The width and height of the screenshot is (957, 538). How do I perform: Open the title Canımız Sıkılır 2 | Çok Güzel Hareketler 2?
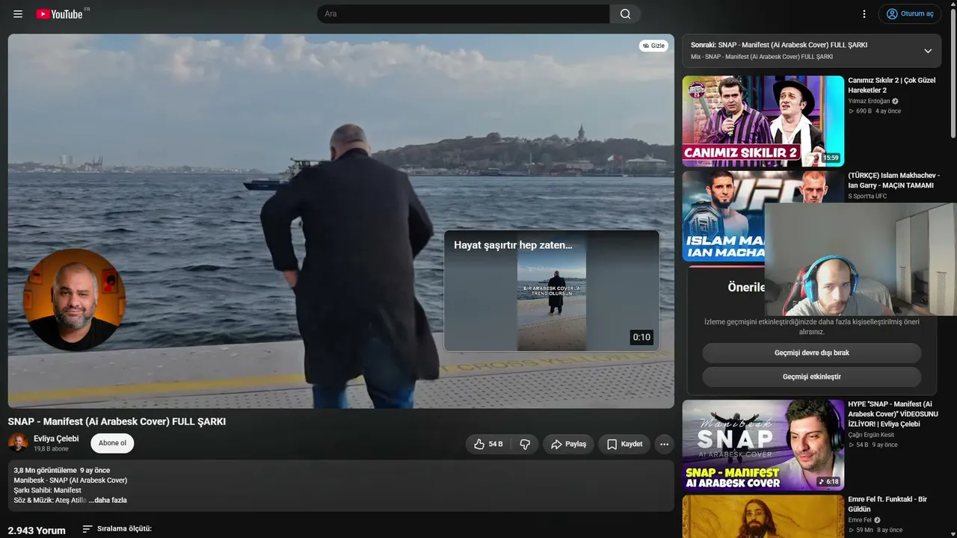point(892,85)
